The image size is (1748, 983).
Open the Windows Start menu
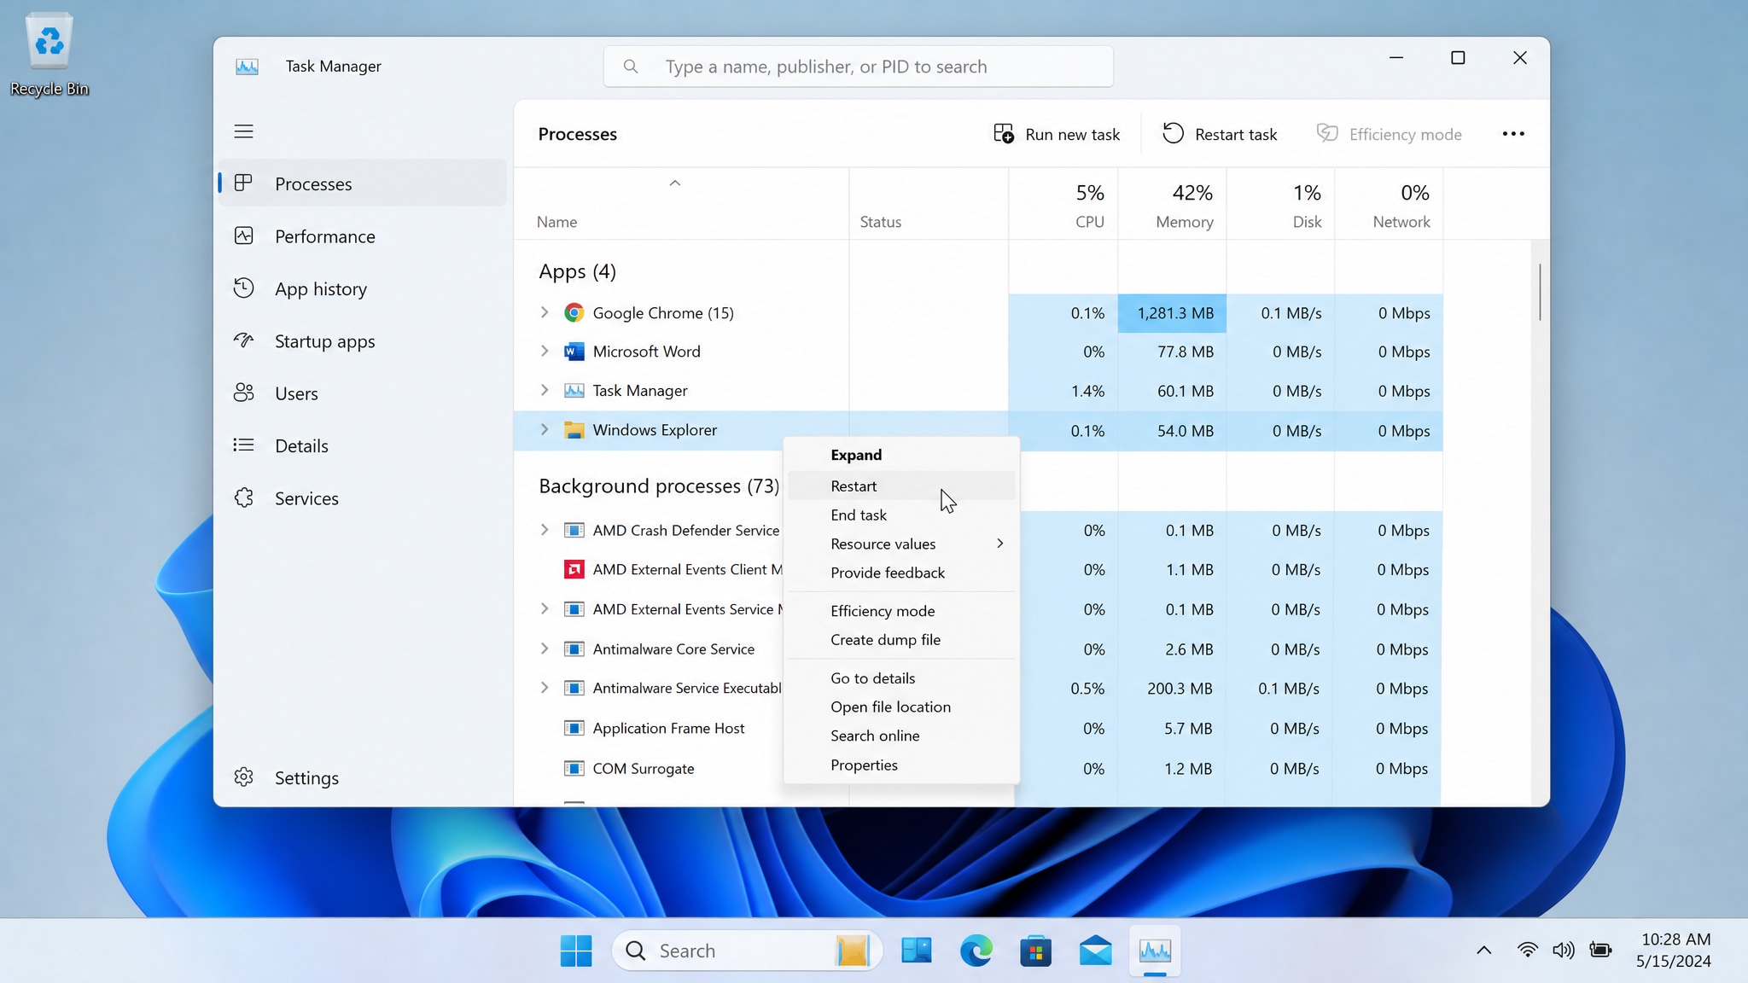(576, 951)
